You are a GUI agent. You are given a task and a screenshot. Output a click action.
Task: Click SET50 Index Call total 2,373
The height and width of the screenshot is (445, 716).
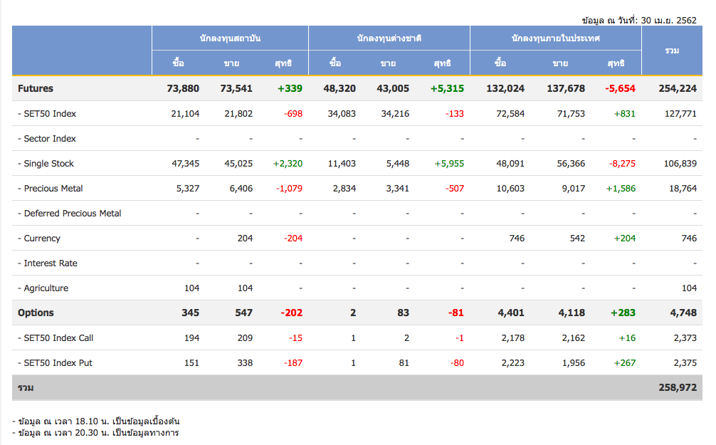tap(685, 338)
